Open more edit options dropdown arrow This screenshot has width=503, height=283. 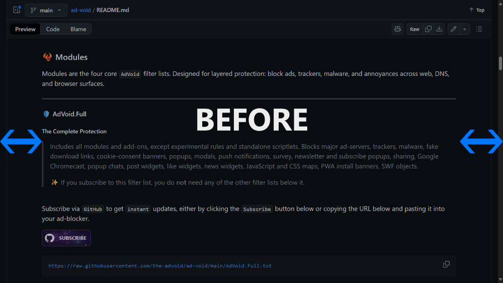pos(464,29)
